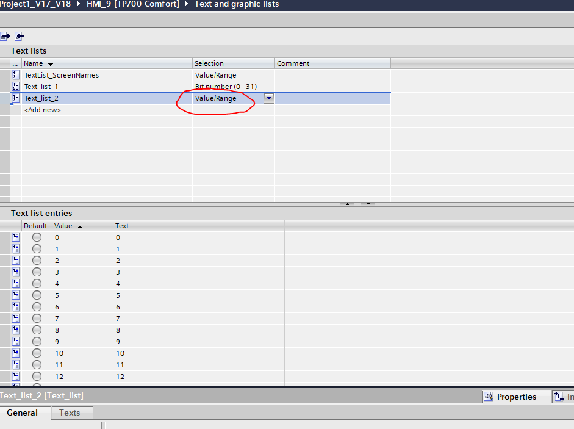Click the entry icon for value 8

pyautogui.click(x=16, y=330)
